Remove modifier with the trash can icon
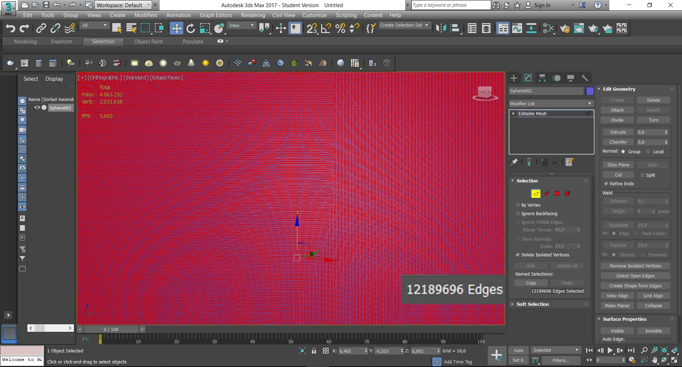Viewport: 682px width, 367px height. [x=555, y=162]
